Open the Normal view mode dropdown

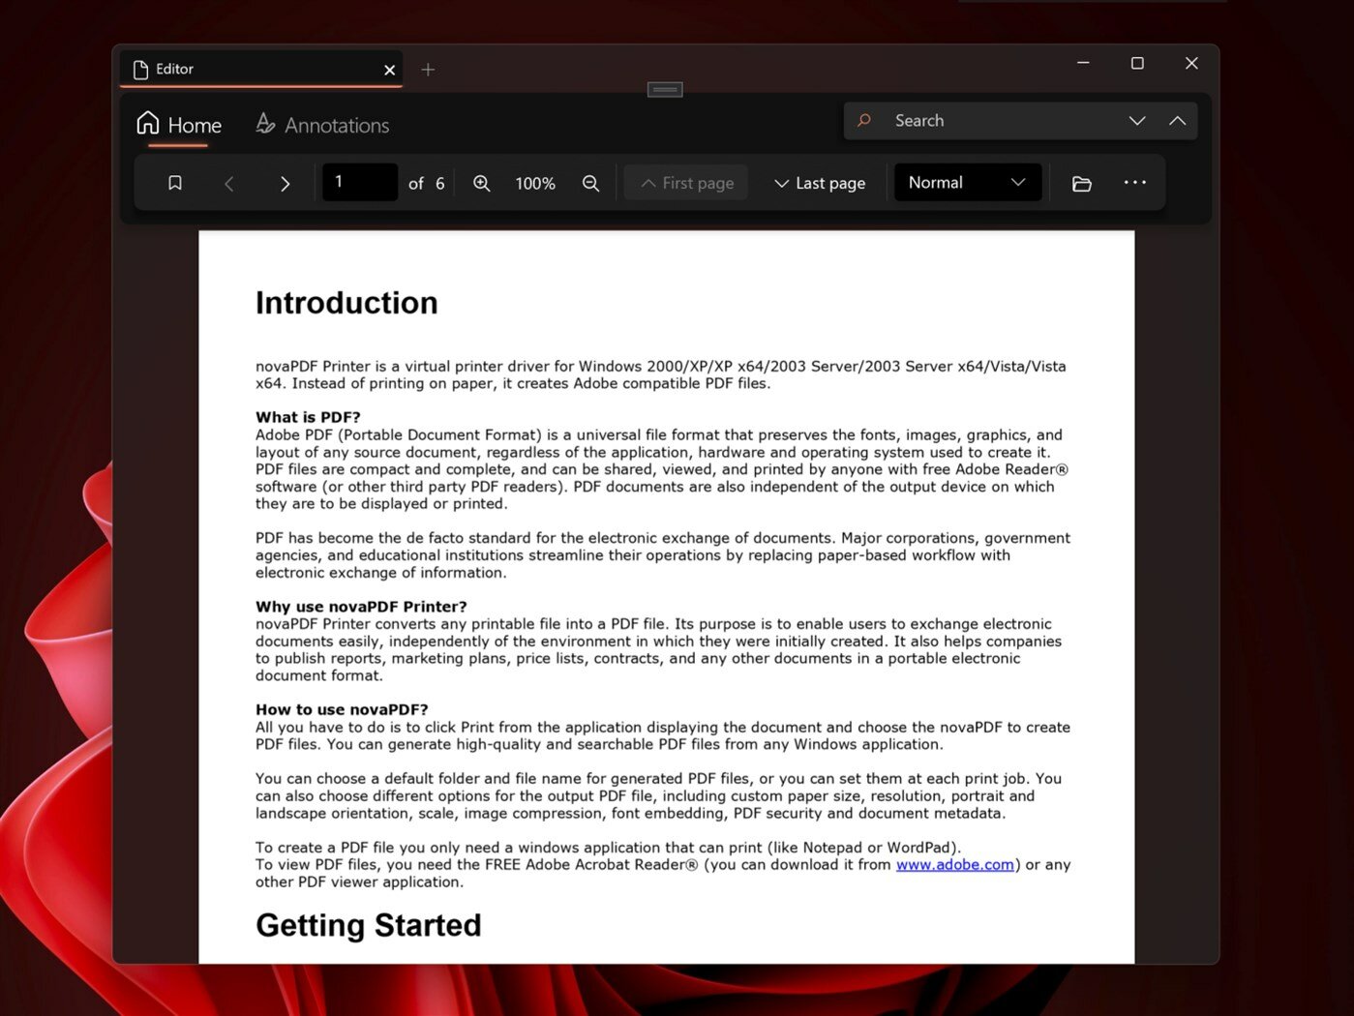point(968,183)
